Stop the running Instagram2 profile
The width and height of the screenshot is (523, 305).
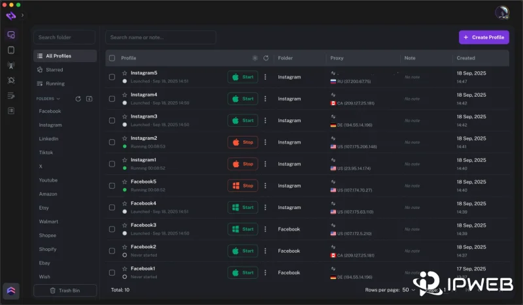tap(243, 142)
